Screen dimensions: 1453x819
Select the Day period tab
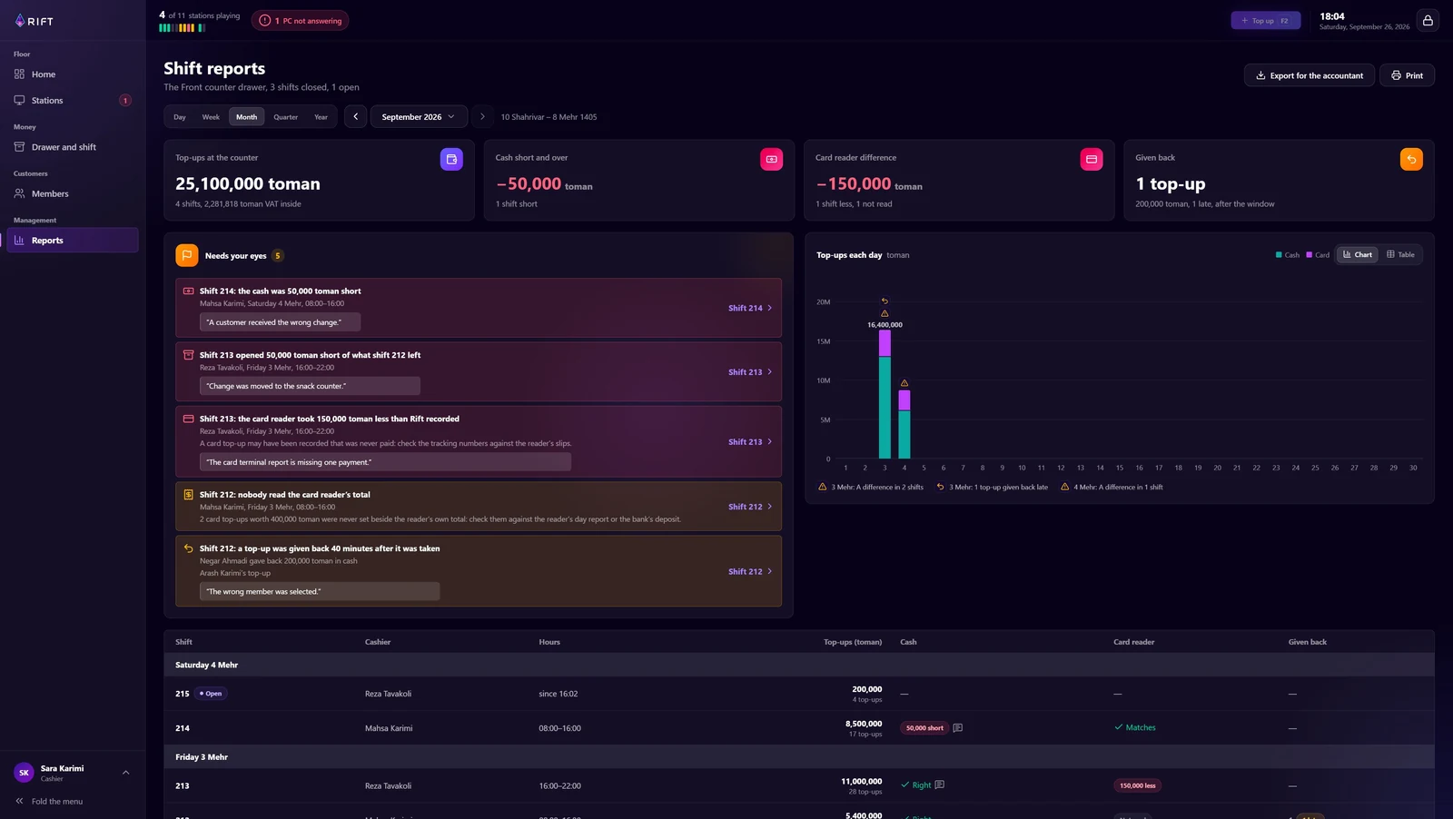click(180, 116)
